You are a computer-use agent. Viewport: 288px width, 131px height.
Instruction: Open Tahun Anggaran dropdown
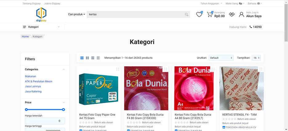click(211, 3)
